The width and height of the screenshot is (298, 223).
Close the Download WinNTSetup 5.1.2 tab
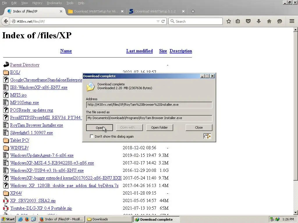pos(183,11)
